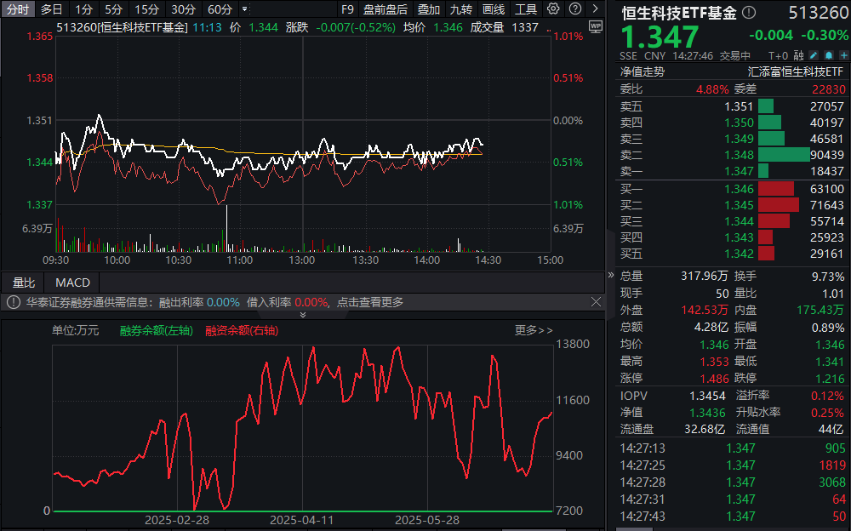The height and width of the screenshot is (531, 851).
Task: Click the pencil edit icon beside 融
Action: point(814,55)
